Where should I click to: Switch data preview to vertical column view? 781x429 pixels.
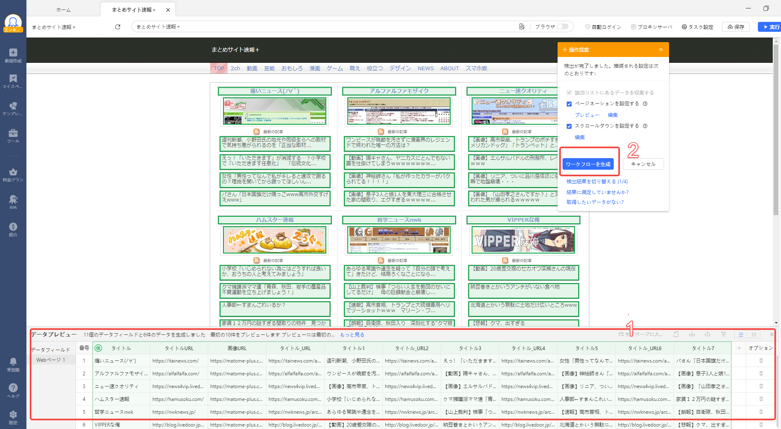click(754, 334)
